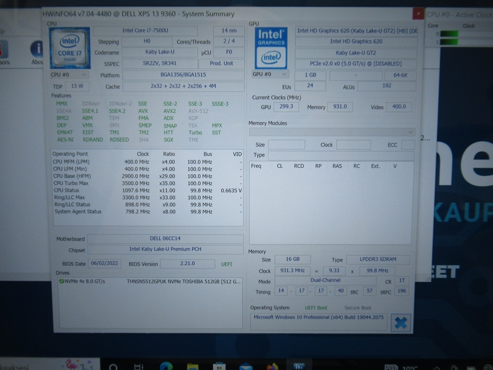493x370 pixels.
Task: Click the green check icon on the NVMe drive
Action: pyautogui.click(x=61, y=281)
